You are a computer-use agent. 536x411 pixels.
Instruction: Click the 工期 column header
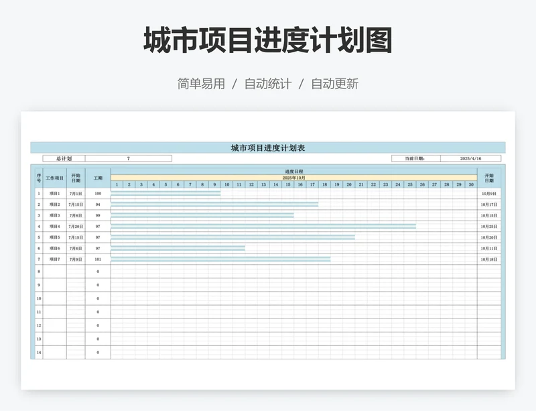[x=98, y=178]
